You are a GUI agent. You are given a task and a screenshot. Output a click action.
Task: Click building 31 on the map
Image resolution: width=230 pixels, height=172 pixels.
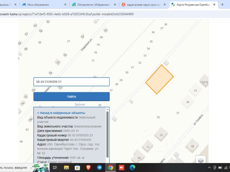pyautogui.click(x=148, y=147)
